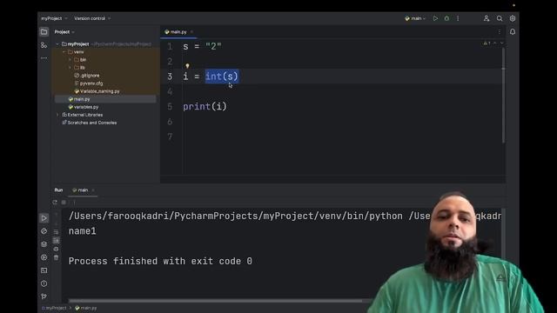Jump to previous highlighted problem arrow
Screen dimensions: 557x313
point(495,43)
